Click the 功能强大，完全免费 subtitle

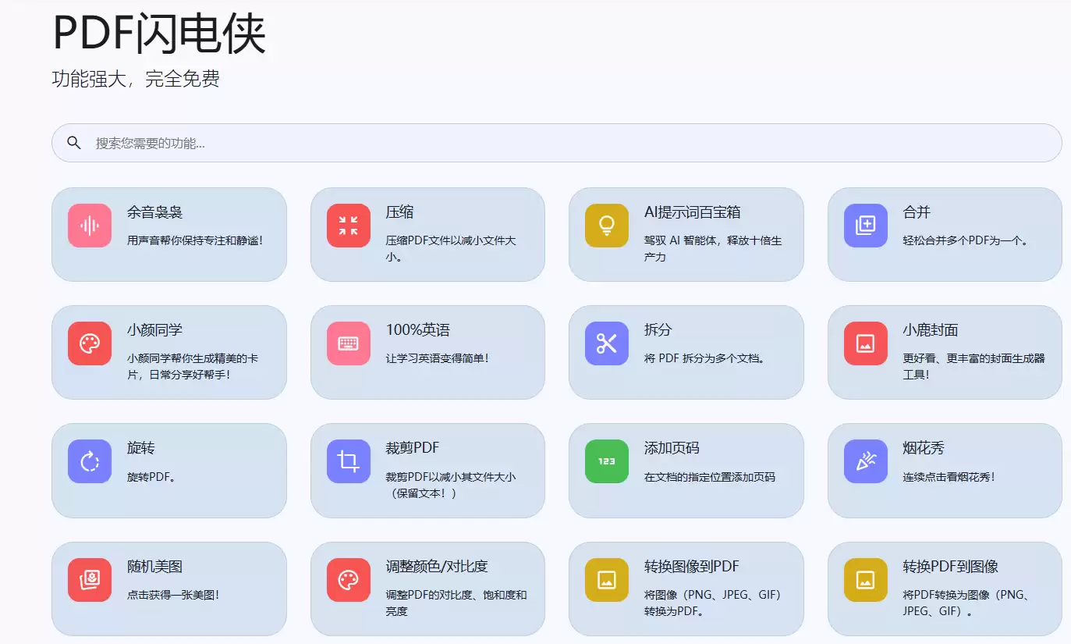tap(136, 79)
